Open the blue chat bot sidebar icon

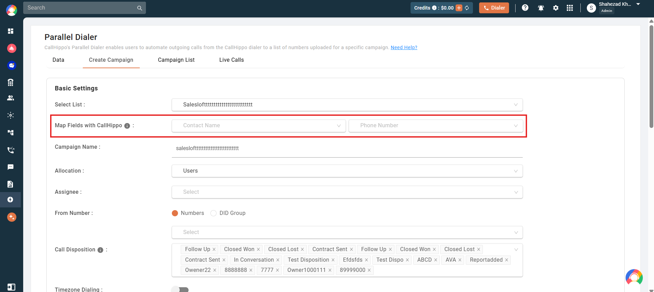tap(12, 65)
